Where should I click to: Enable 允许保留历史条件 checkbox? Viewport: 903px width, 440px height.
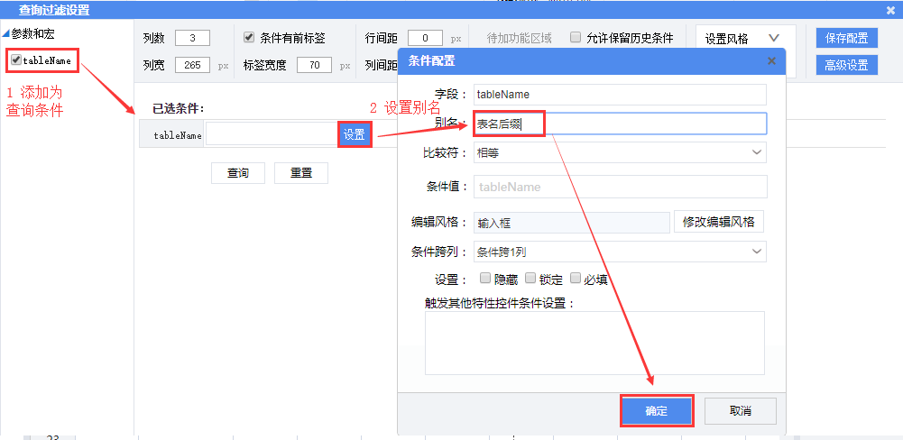576,38
